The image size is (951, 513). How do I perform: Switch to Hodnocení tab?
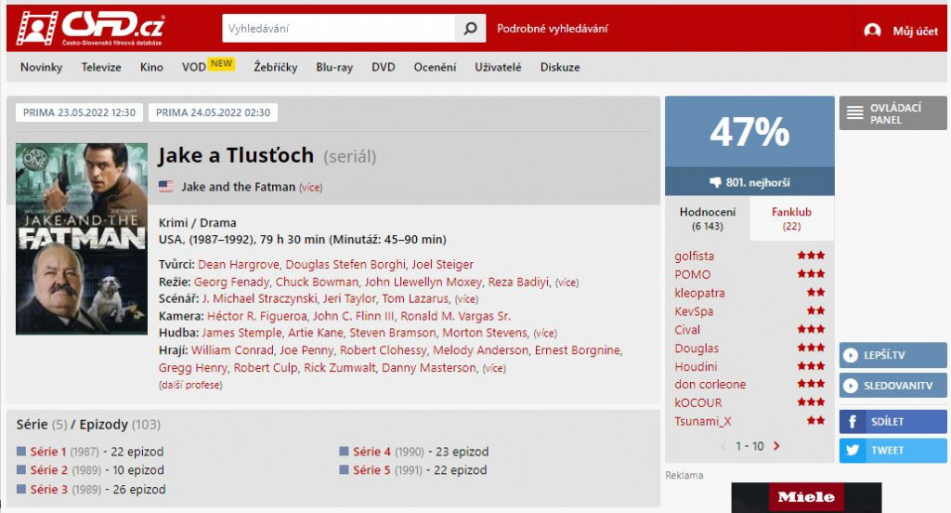pyautogui.click(x=707, y=218)
